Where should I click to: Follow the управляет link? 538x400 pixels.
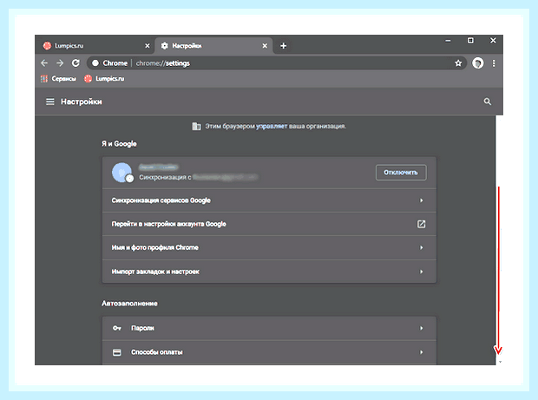[272, 126]
